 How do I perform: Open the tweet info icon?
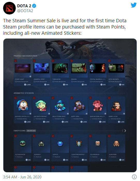coord(134,177)
